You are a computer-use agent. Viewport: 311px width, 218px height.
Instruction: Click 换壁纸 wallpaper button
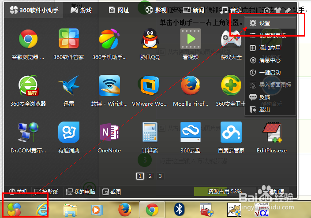click(x=46, y=192)
